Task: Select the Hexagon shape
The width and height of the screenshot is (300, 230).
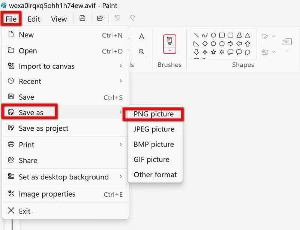Action: pos(222,43)
